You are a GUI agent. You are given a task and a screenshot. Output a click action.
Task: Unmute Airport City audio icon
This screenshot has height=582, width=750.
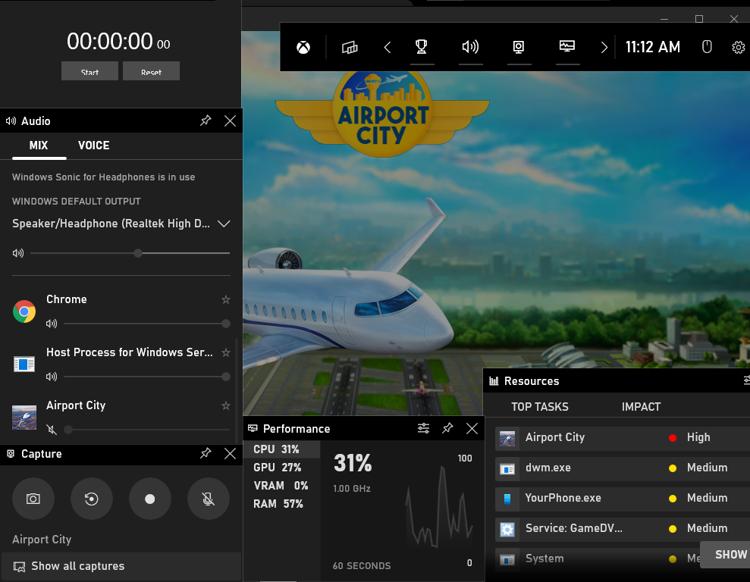52,430
